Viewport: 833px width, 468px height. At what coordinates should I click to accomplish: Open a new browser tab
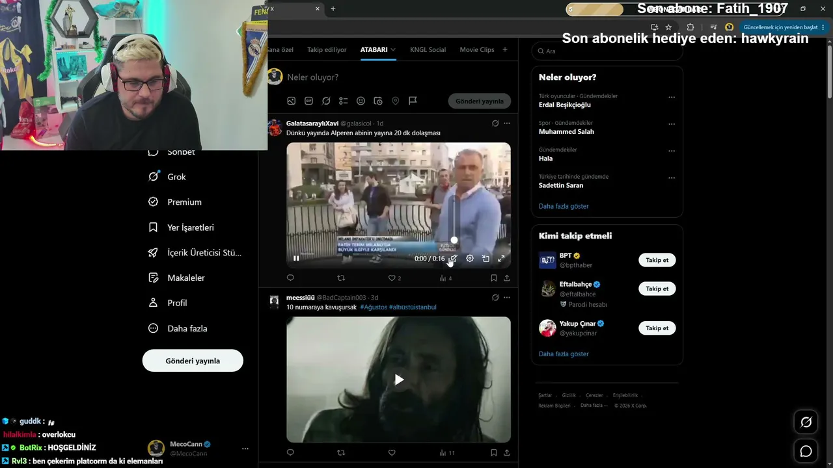click(x=333, y=8)
